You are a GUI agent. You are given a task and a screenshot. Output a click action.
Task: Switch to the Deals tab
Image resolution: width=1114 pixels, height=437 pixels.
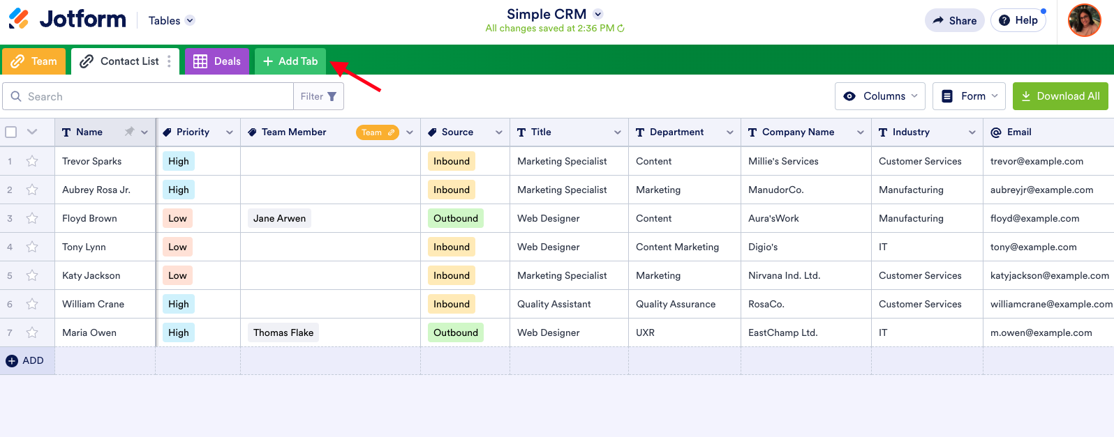217,61
